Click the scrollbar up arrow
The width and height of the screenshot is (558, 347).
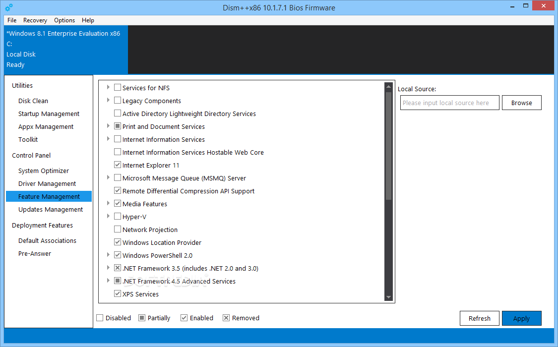click(388, 87)
